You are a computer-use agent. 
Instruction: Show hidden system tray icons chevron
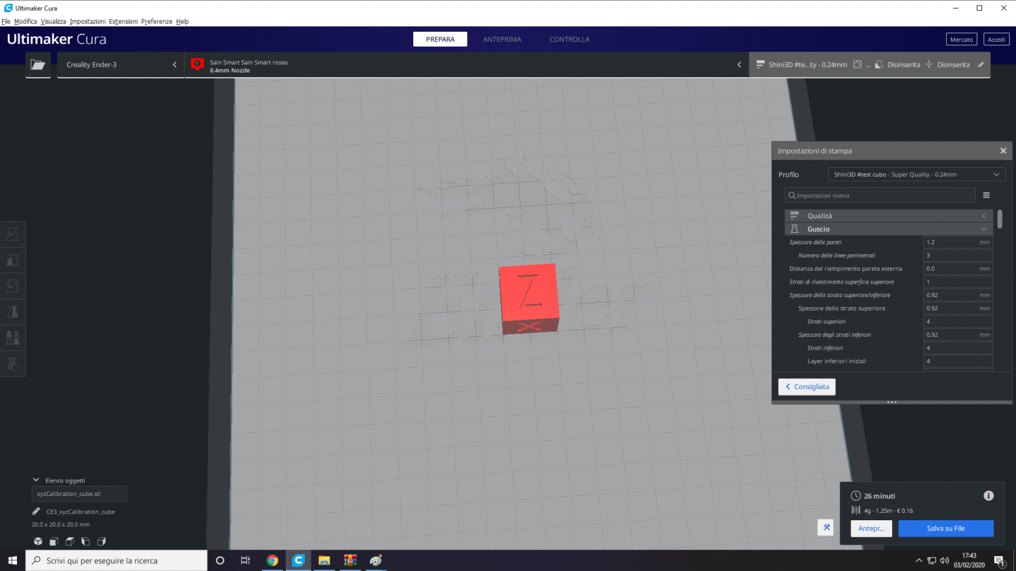918,560
